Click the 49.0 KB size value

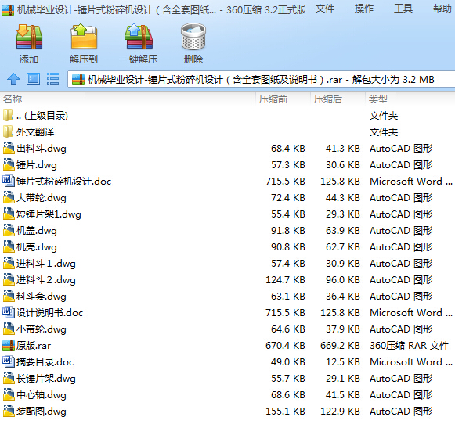[x=288, y=362]
